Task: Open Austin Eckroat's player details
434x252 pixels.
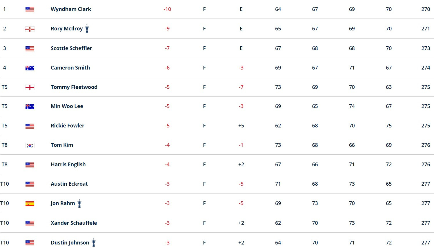Action: pyautogui.click(x=69, y=184)
